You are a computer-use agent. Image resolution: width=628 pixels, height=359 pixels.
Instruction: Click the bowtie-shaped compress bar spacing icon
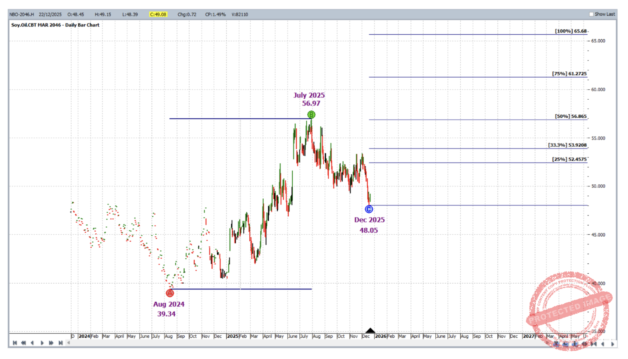pyautogui.click(x=593, y=344)
